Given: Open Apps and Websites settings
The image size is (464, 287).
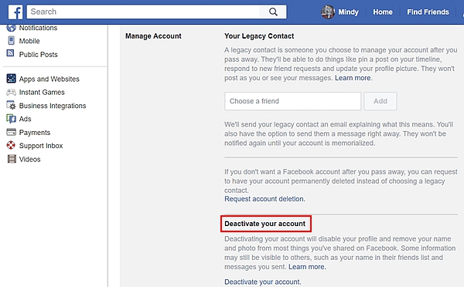Looking at the screenshot, I should 49,79.
